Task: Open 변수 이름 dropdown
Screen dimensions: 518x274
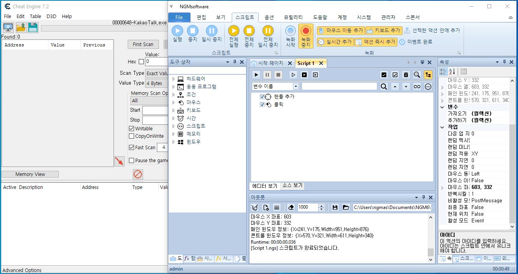Action: pyautogui.click(x=296, y=86)
